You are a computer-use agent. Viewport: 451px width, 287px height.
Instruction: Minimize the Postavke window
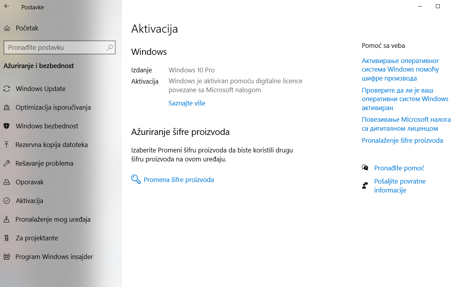tap(420, 6)
